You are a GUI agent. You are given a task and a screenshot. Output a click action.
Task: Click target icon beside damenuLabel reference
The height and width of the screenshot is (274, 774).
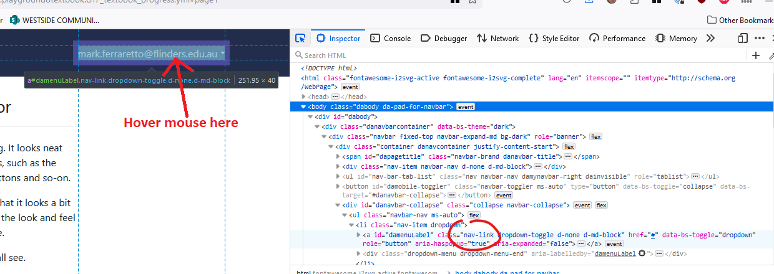[x=641, y=254]
